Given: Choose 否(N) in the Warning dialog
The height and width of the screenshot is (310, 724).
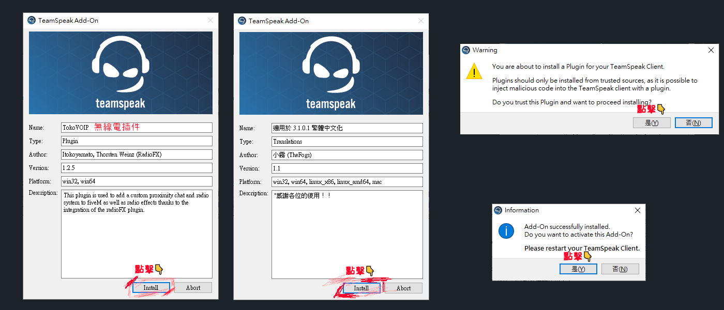Looking at the screenshot, I should (693, 123).
